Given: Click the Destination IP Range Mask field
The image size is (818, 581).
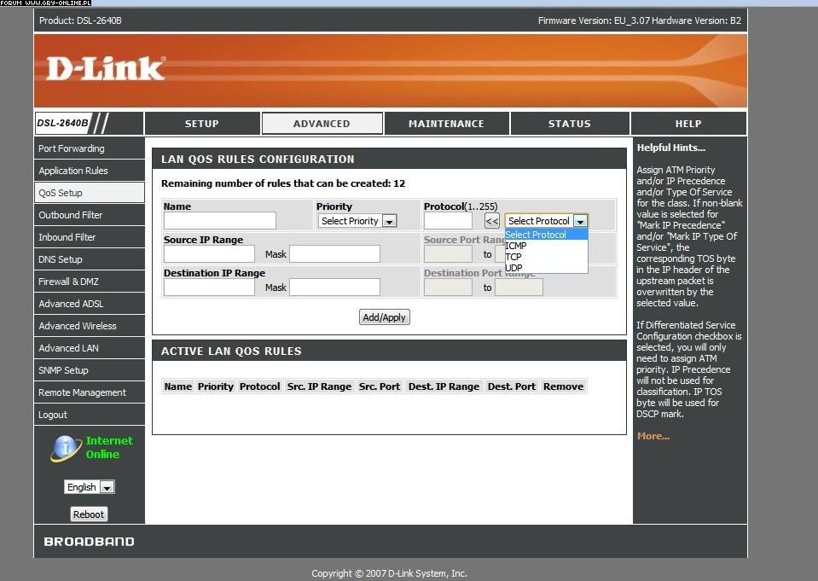Looking at the screenshot, I should (x=335, y=288).
